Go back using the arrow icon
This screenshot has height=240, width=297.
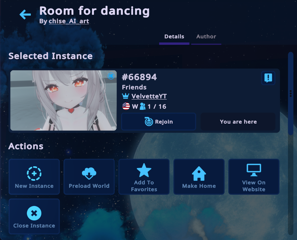click(25, 14)
